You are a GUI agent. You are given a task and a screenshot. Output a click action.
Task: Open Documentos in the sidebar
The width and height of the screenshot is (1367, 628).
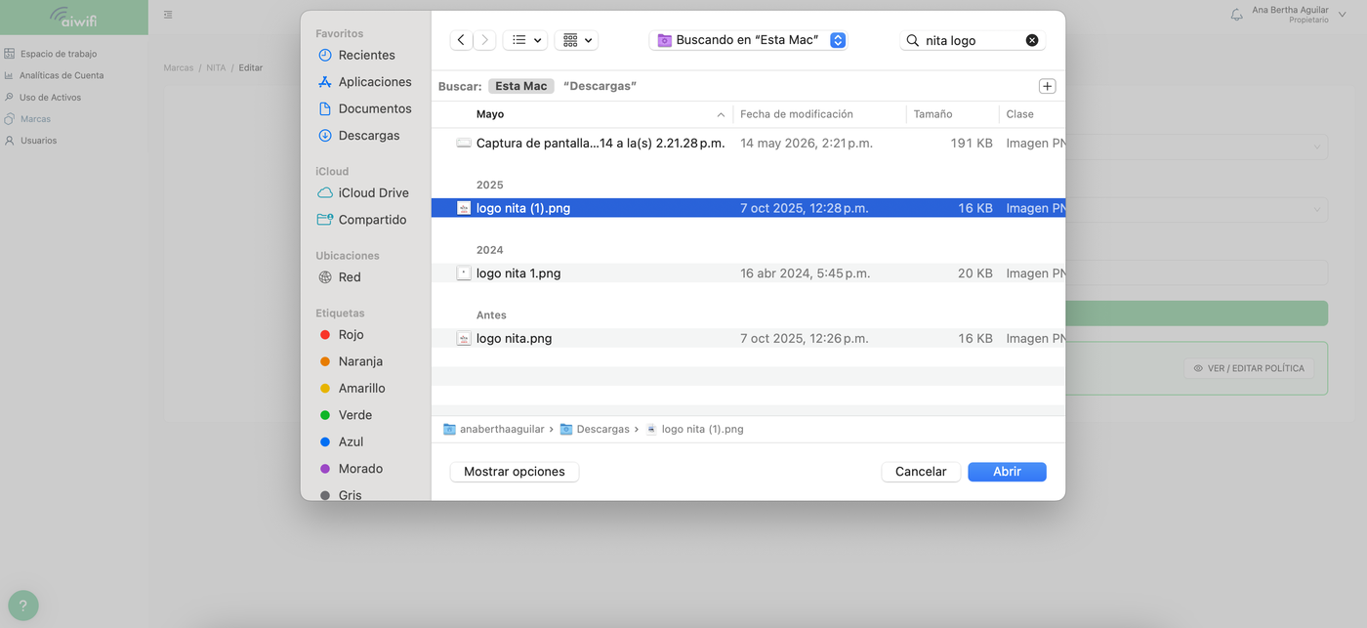pos(366,108)
